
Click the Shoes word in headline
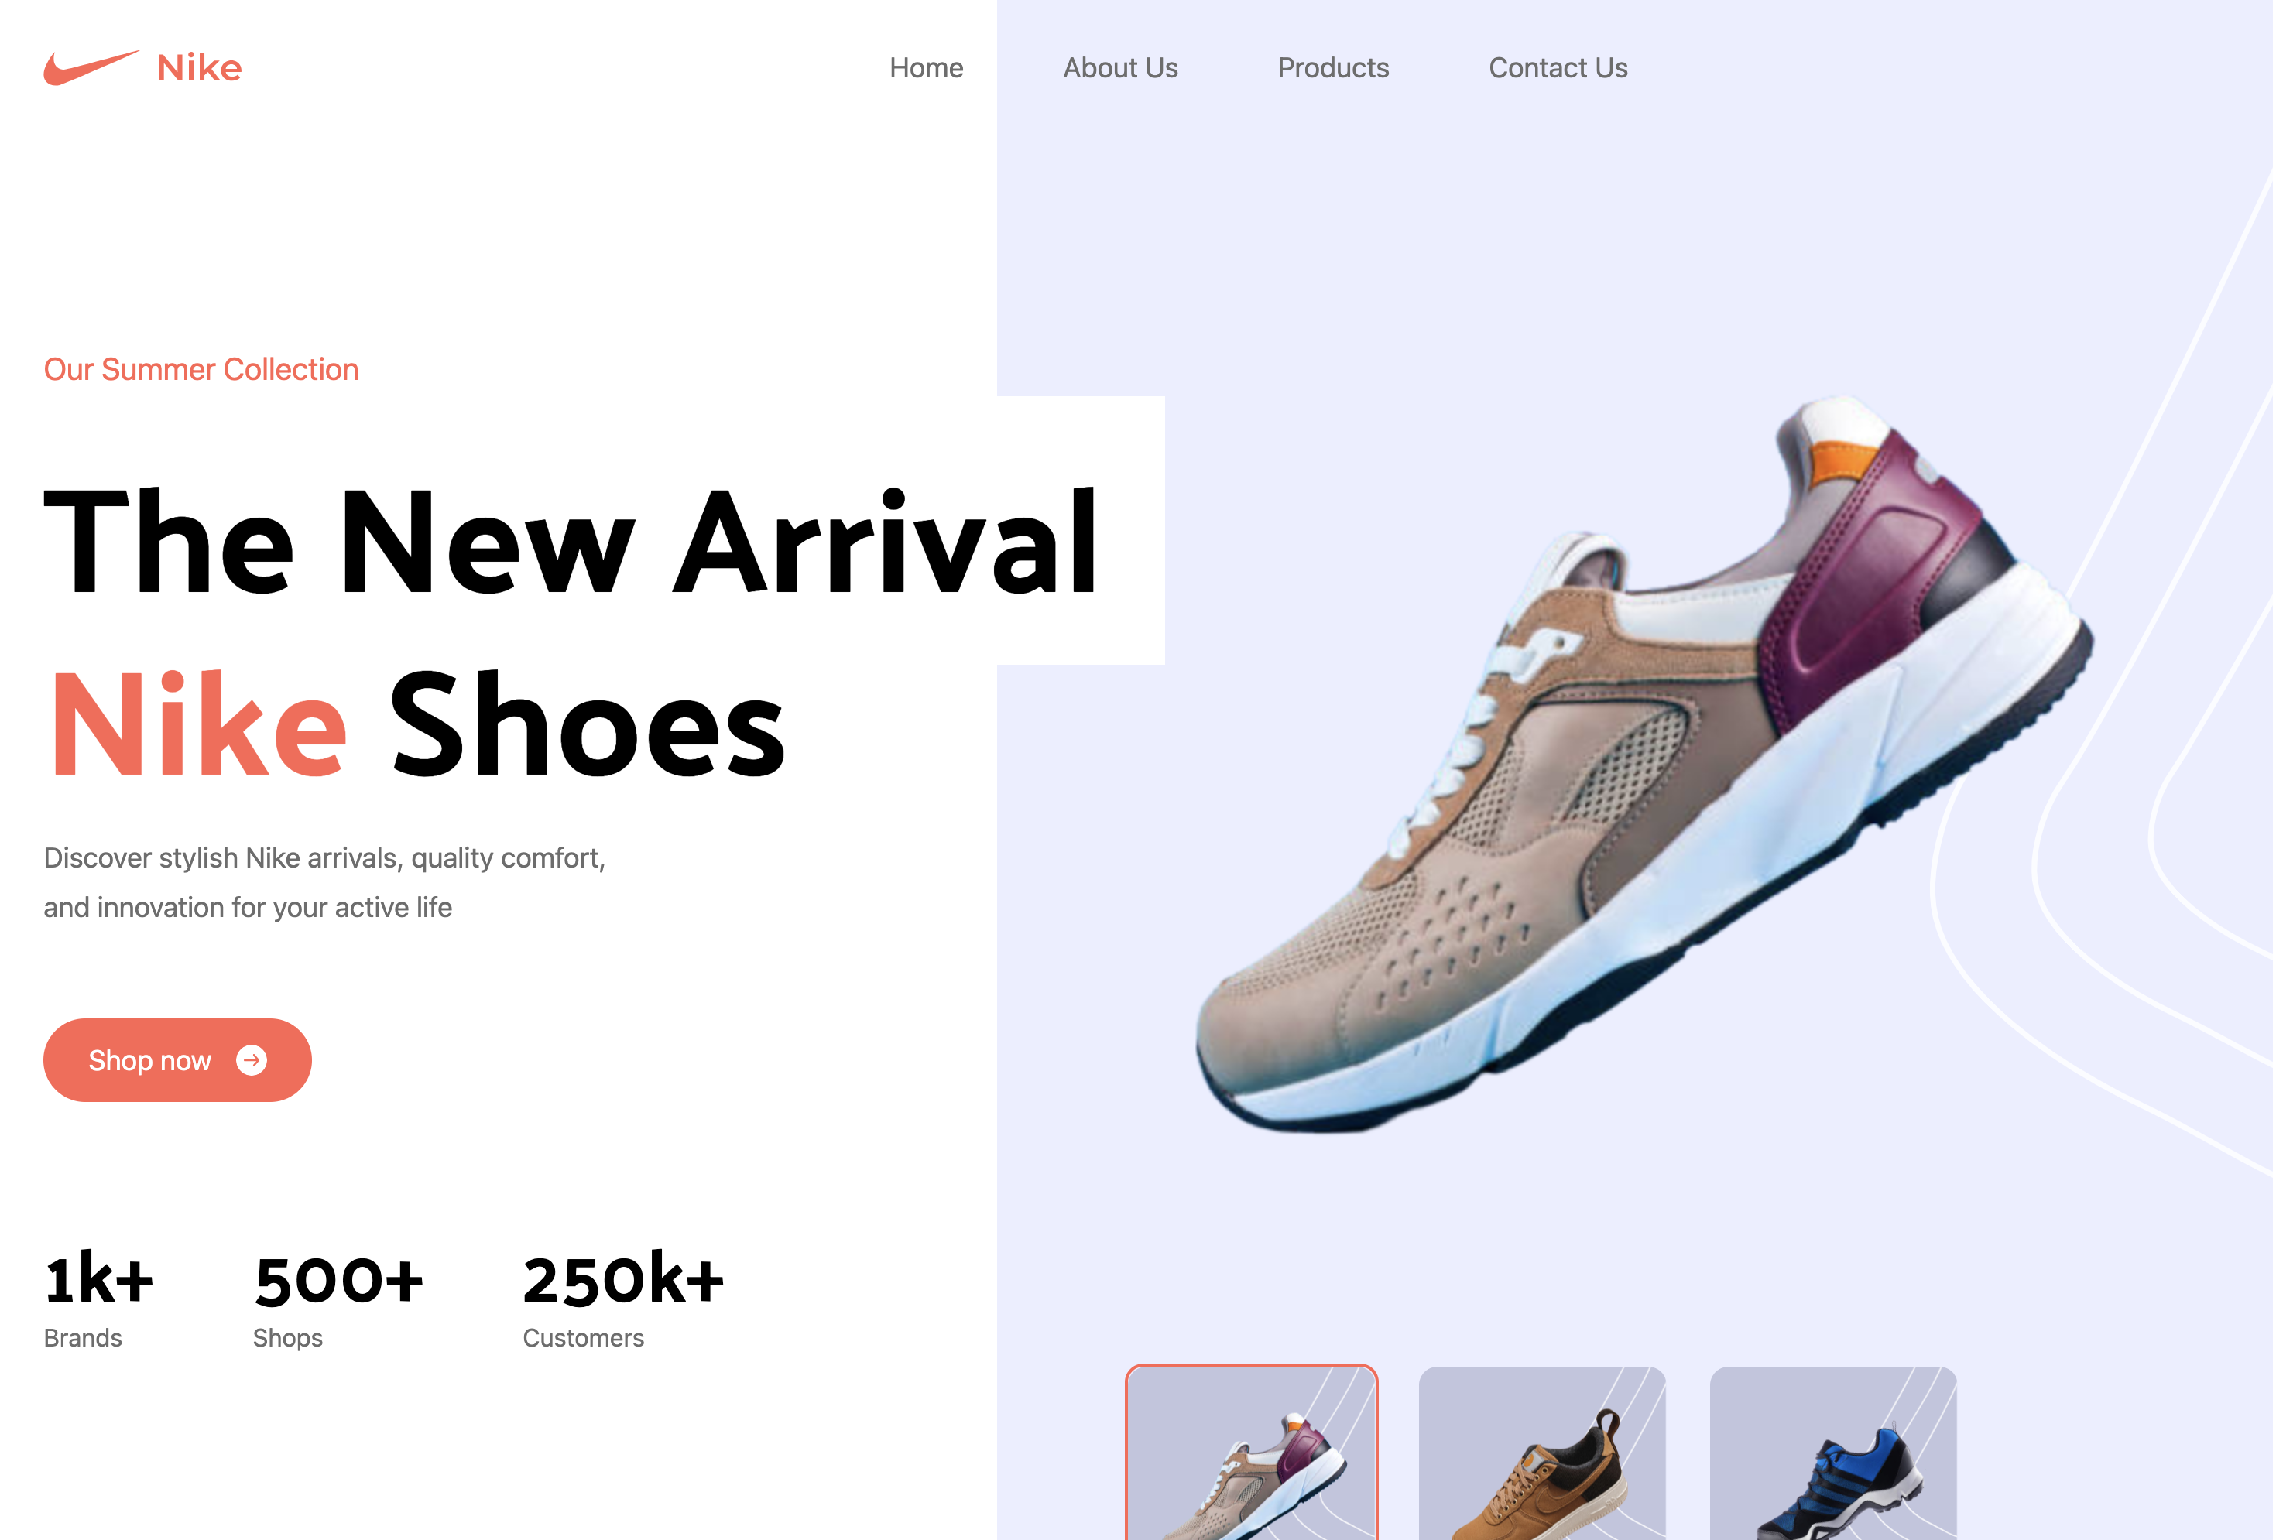coord(588,724)
